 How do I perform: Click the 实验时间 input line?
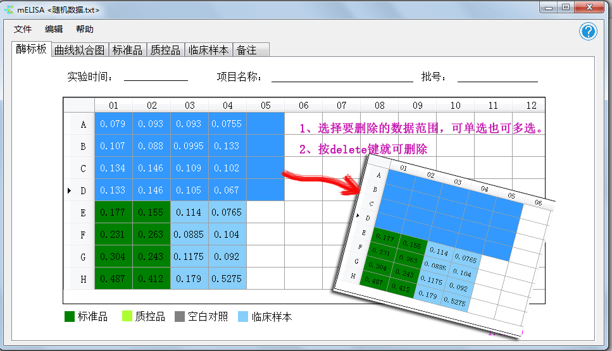coord(156,76)
